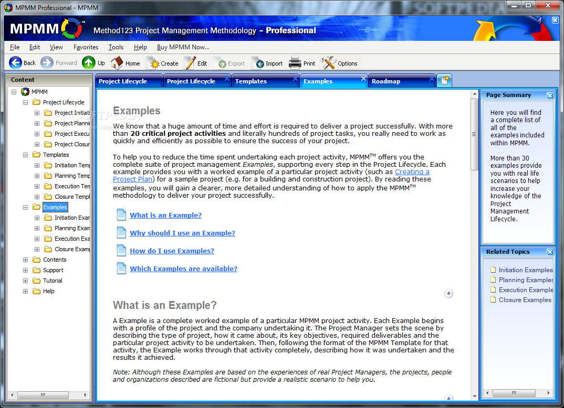Image resolution: width=564 pixels, height=408 pixels.
Task: Open the Buy MPMM Now menu
Action: (183, 47)
